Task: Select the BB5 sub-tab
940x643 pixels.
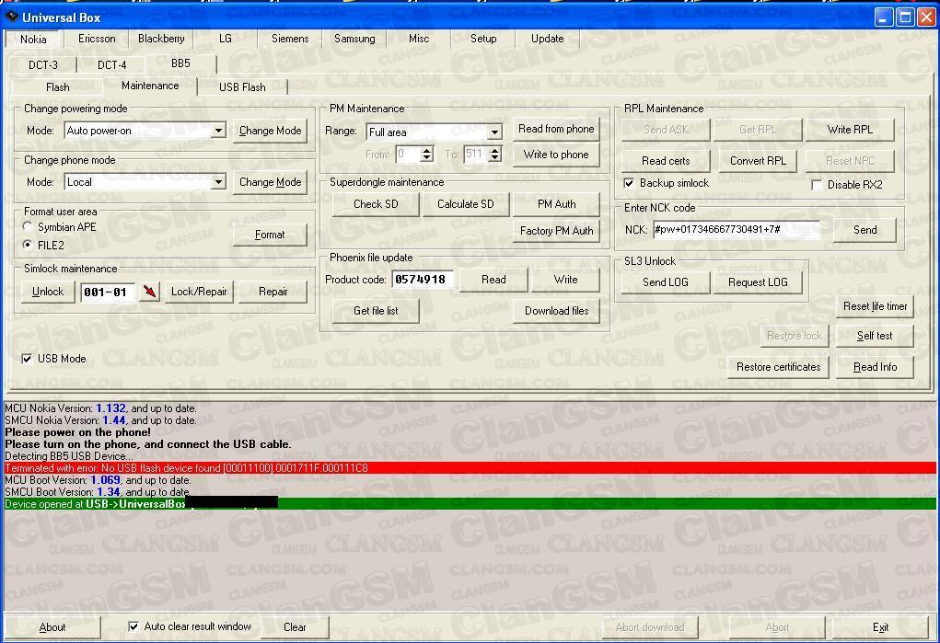Action: (x=180, y=63)
